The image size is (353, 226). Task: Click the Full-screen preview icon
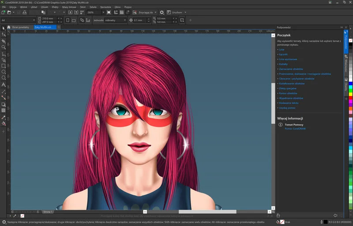click(109, 12)
